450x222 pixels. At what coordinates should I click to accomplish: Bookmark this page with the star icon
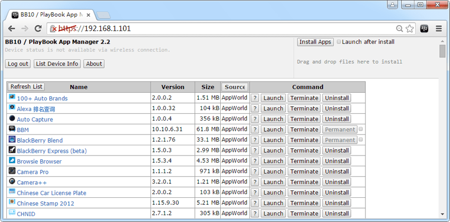point(410,28)
